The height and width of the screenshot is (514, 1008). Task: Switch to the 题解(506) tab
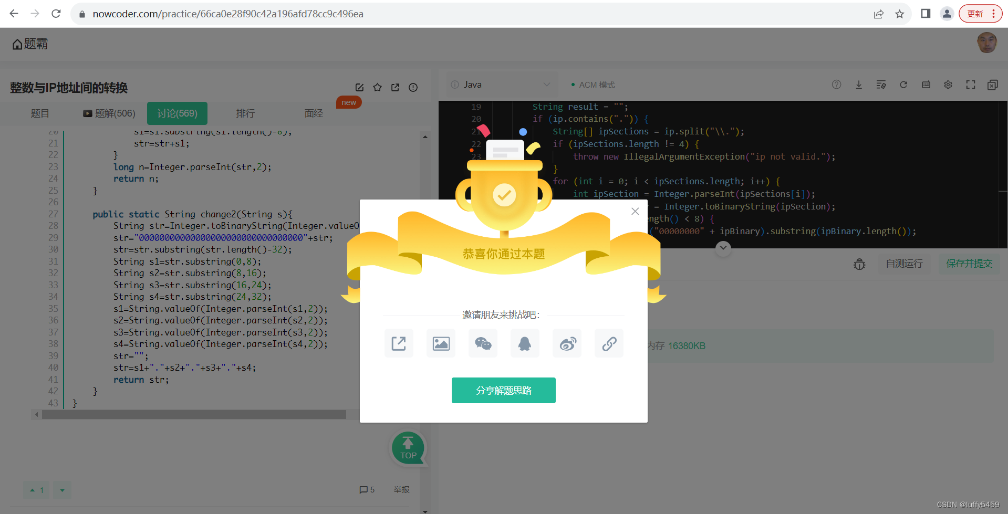109,113
